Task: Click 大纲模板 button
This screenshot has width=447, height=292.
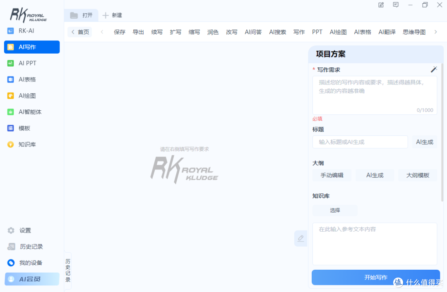Action: (418, 175)
